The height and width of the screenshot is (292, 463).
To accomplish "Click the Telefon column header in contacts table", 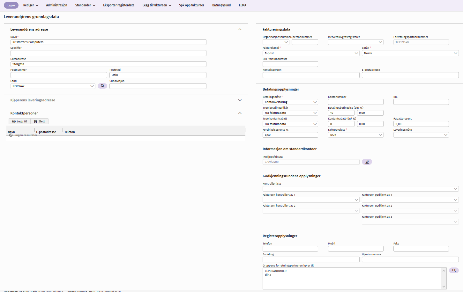I will [x=70, y=132].
